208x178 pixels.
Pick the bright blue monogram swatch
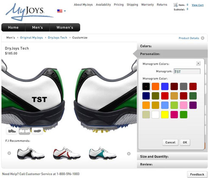click(x=165, y=86)
